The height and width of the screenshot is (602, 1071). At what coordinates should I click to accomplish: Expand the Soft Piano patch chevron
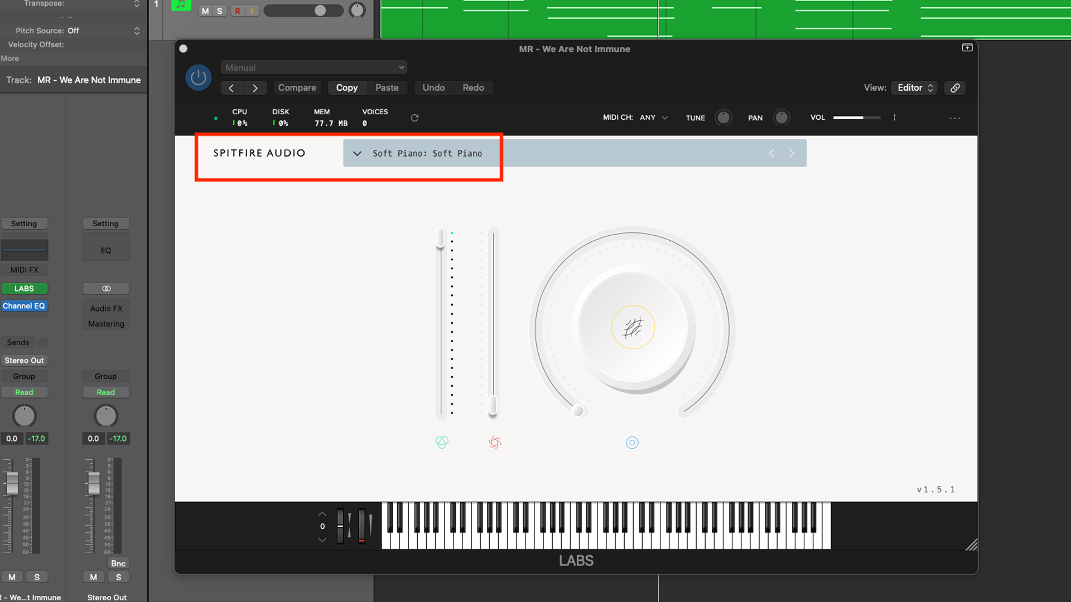[357, 153]
